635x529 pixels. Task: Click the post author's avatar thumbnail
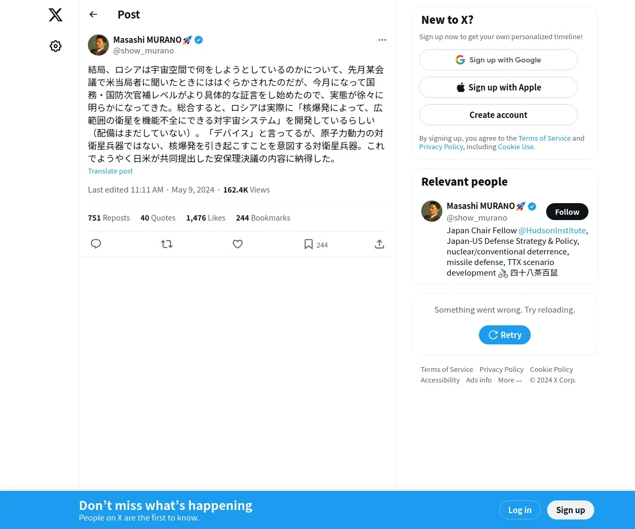click(98, 45)
